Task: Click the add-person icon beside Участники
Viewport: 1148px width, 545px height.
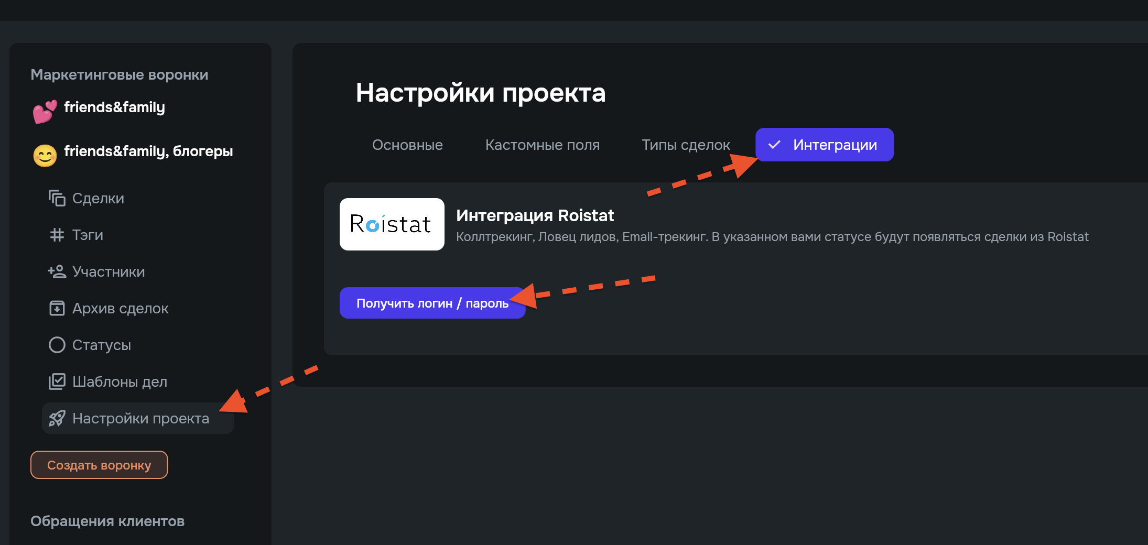Action: [x=57, y=271]
